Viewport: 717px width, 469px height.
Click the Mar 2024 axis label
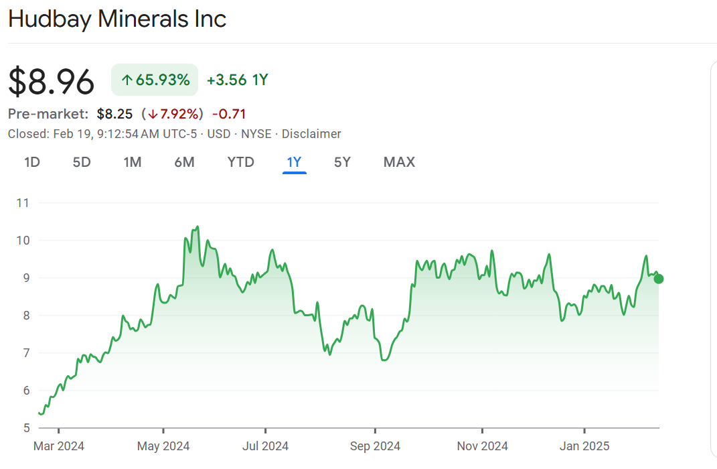tap(59, 446)
